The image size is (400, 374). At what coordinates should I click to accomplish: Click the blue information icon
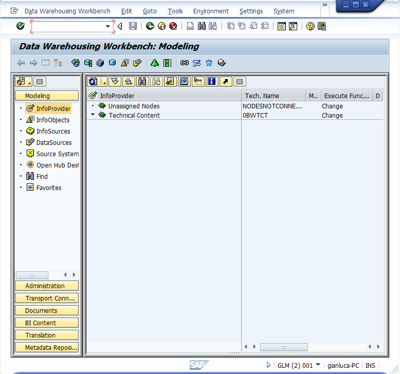click(212, 82)
